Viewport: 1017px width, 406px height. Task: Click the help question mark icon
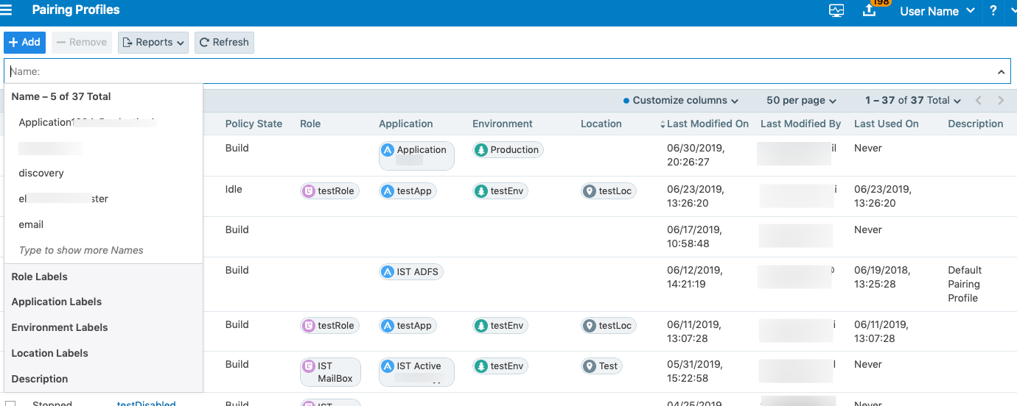[x=993, y=11]
